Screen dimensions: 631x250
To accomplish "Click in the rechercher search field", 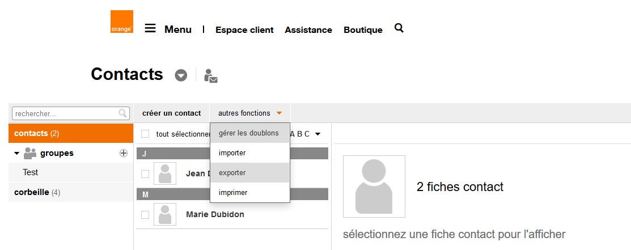I will (65, 113).
